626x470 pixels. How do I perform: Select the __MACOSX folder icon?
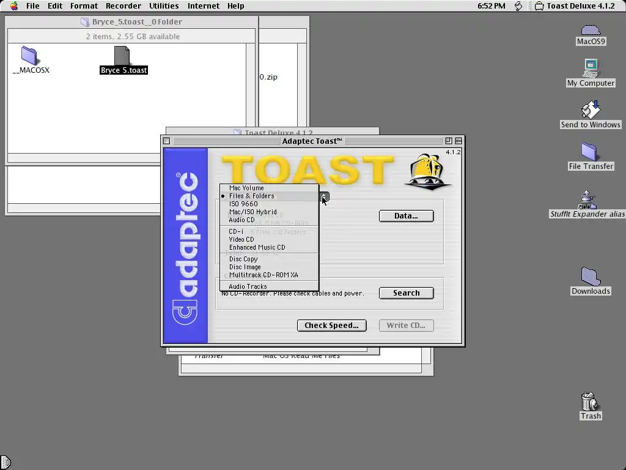[29, 55]
